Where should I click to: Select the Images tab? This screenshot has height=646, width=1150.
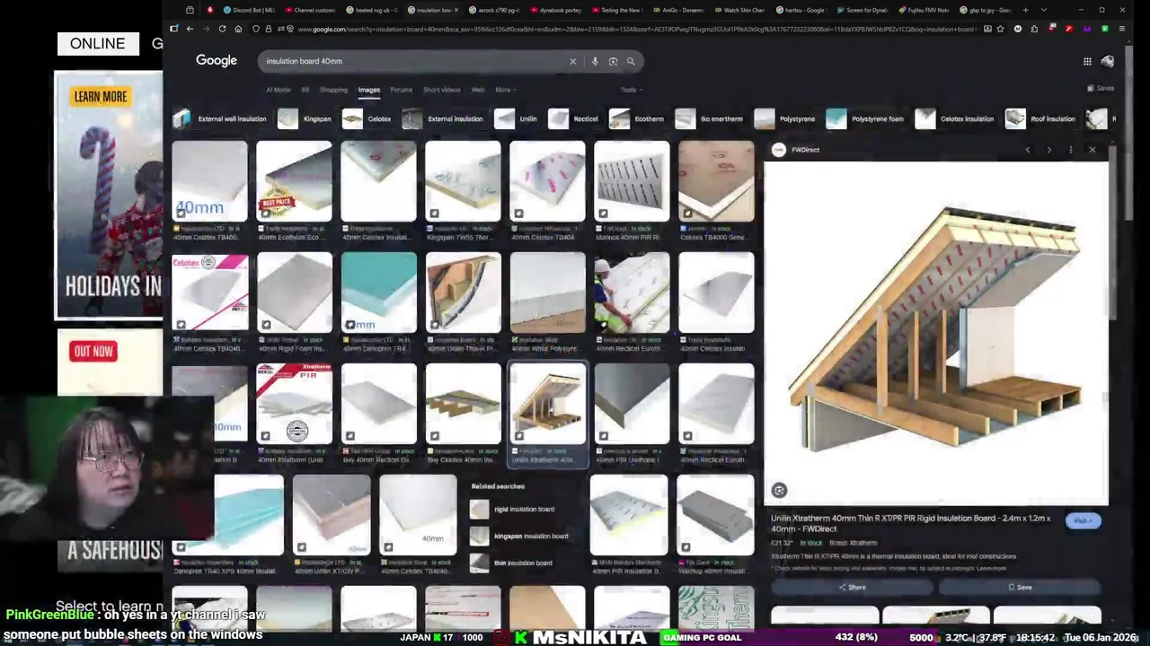369,90
